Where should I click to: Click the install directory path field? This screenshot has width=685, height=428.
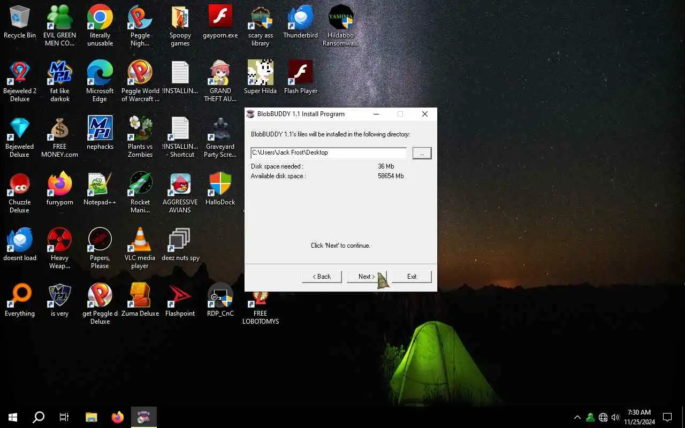pos(329,152)
